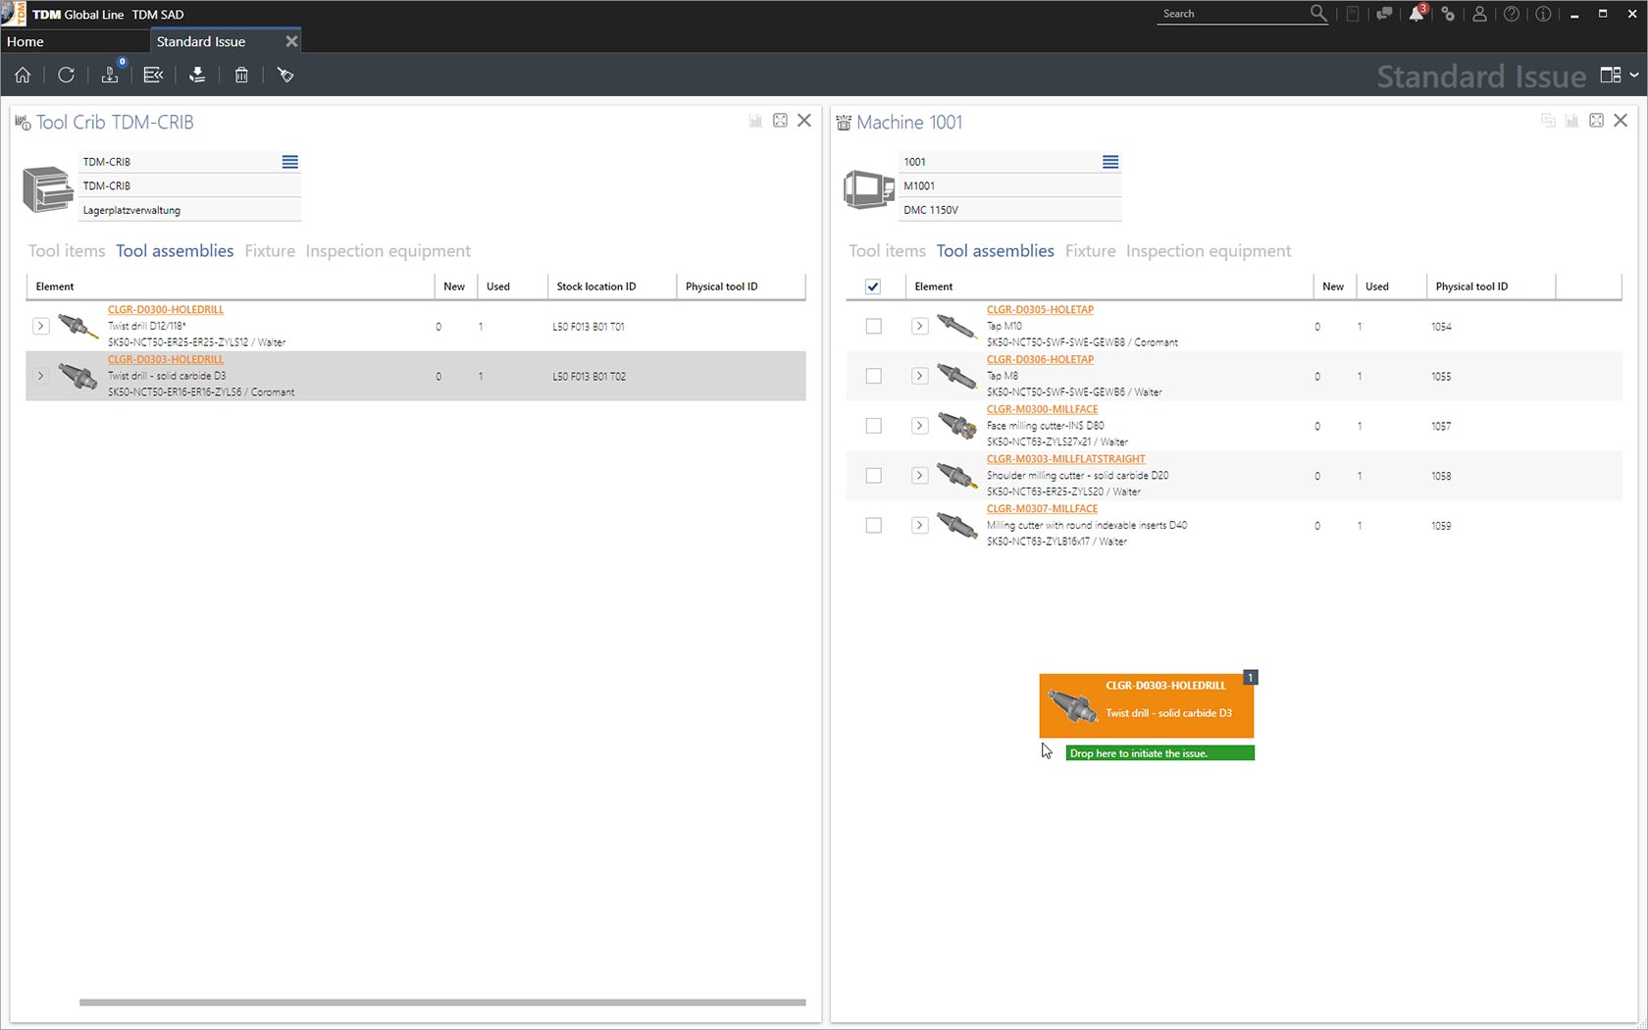Check the box for the Tap M10 row
This screenshot has height=1030, width=1648.
[873, 326]
